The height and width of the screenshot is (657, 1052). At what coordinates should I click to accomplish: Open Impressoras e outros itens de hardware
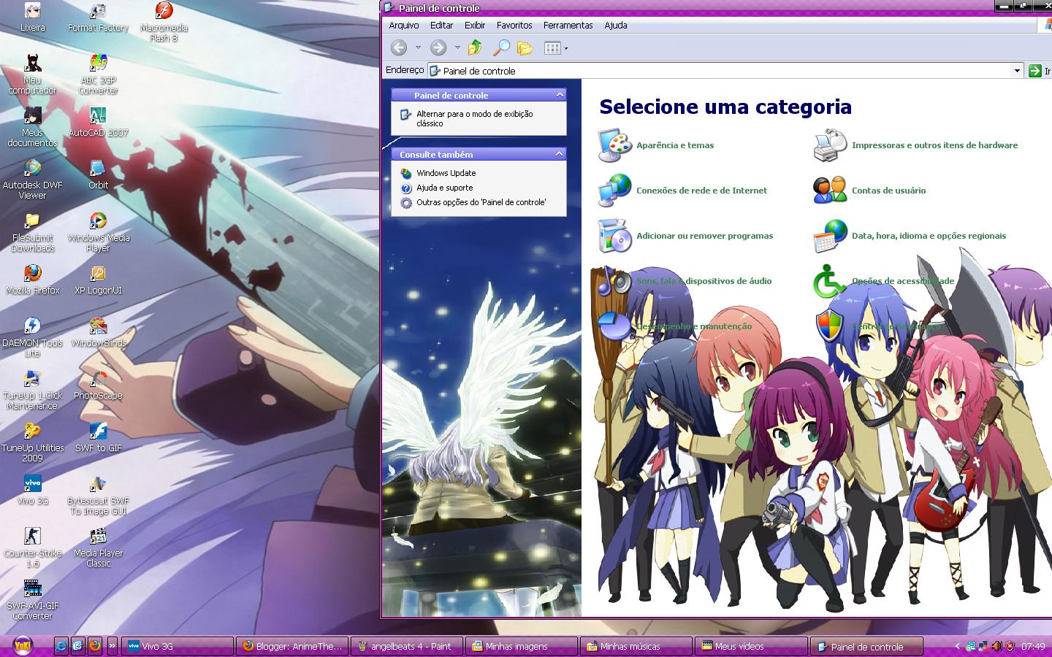tap(934, 145)
